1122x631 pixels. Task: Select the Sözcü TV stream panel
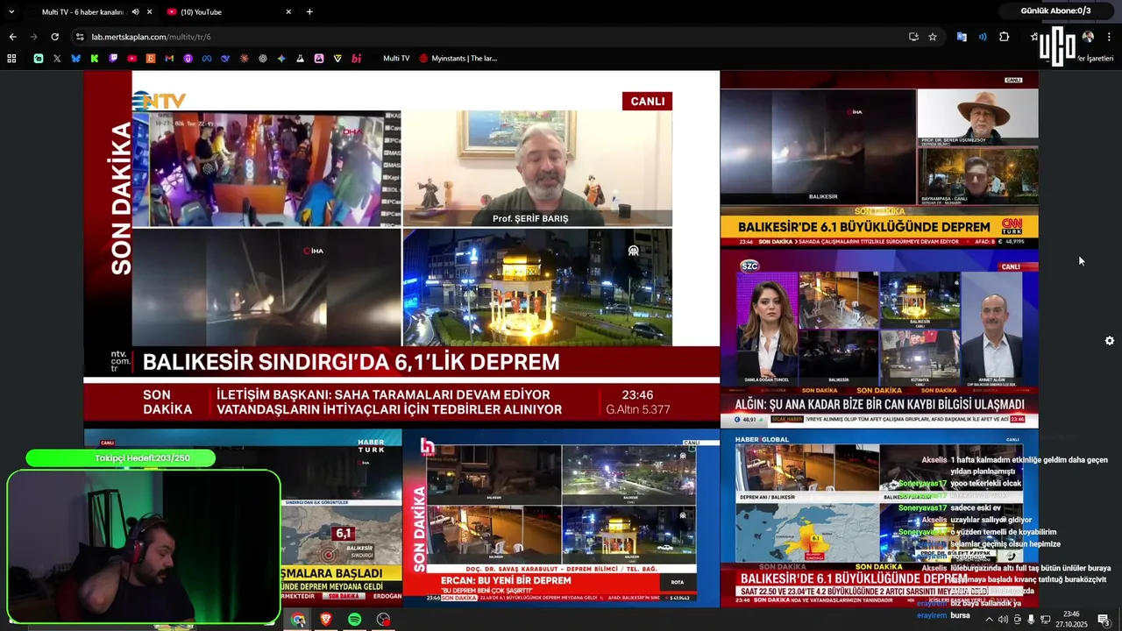click(x=879, y=338)
